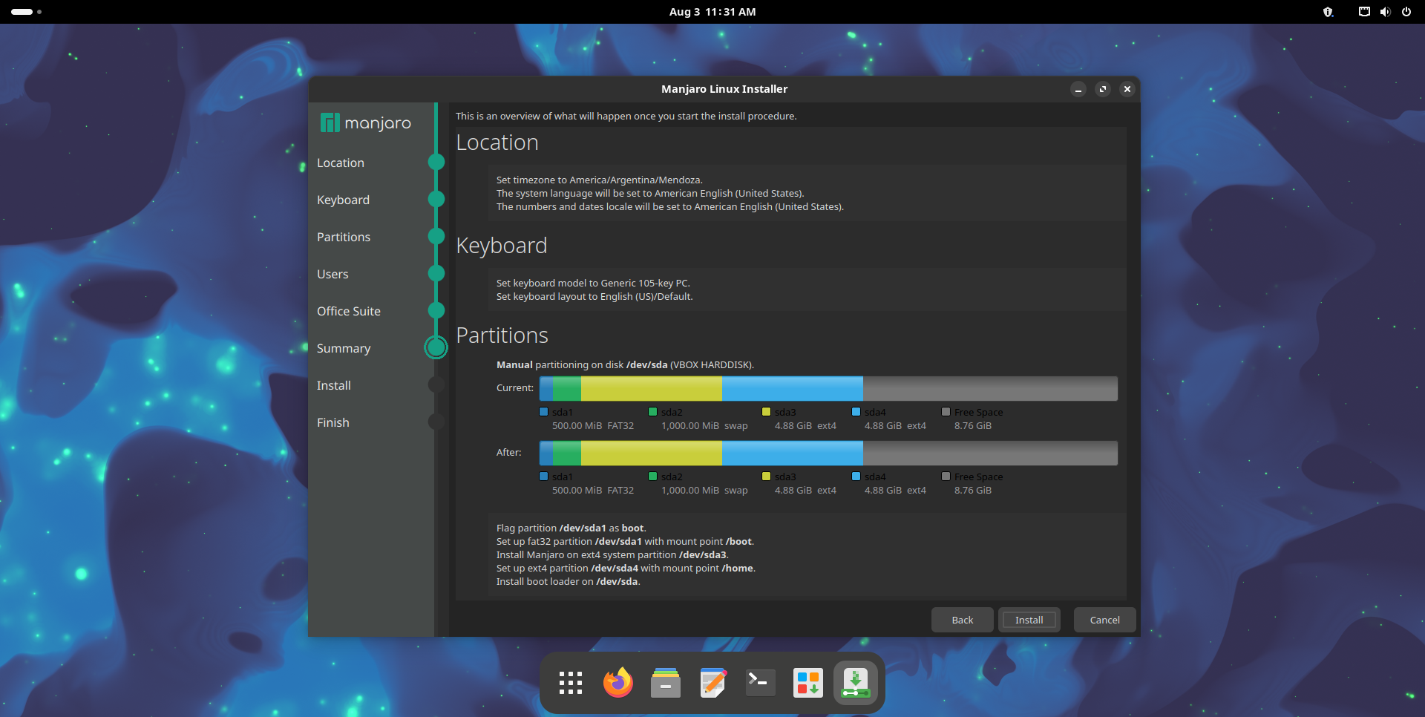
Task: Open the Files manager dock icon
Action: point(666,683)
